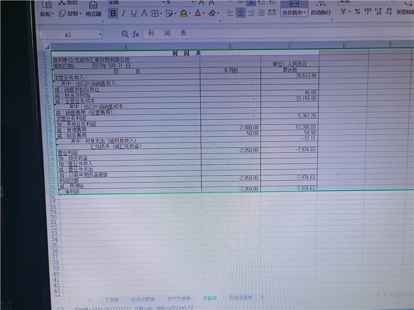Toggle bold formatting on the selection
The width and height of the screenshot is (414, 310).
pyautogui.click(x=113, y=13)
